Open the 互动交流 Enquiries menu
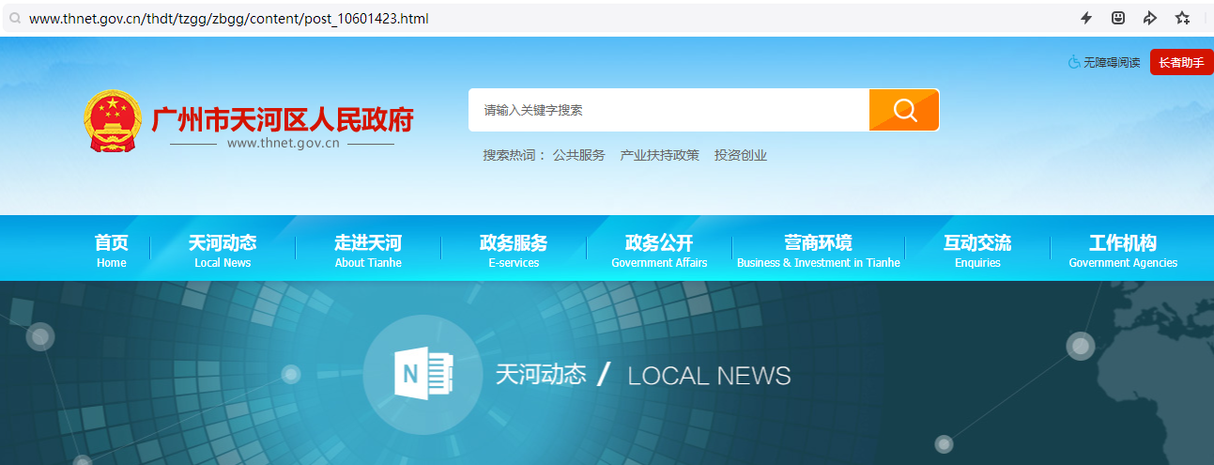 (x=977, y=250)
